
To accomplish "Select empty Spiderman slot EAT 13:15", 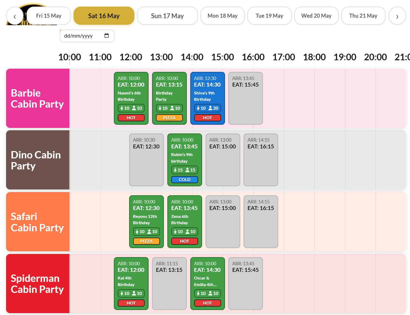I will click(169, 283).
